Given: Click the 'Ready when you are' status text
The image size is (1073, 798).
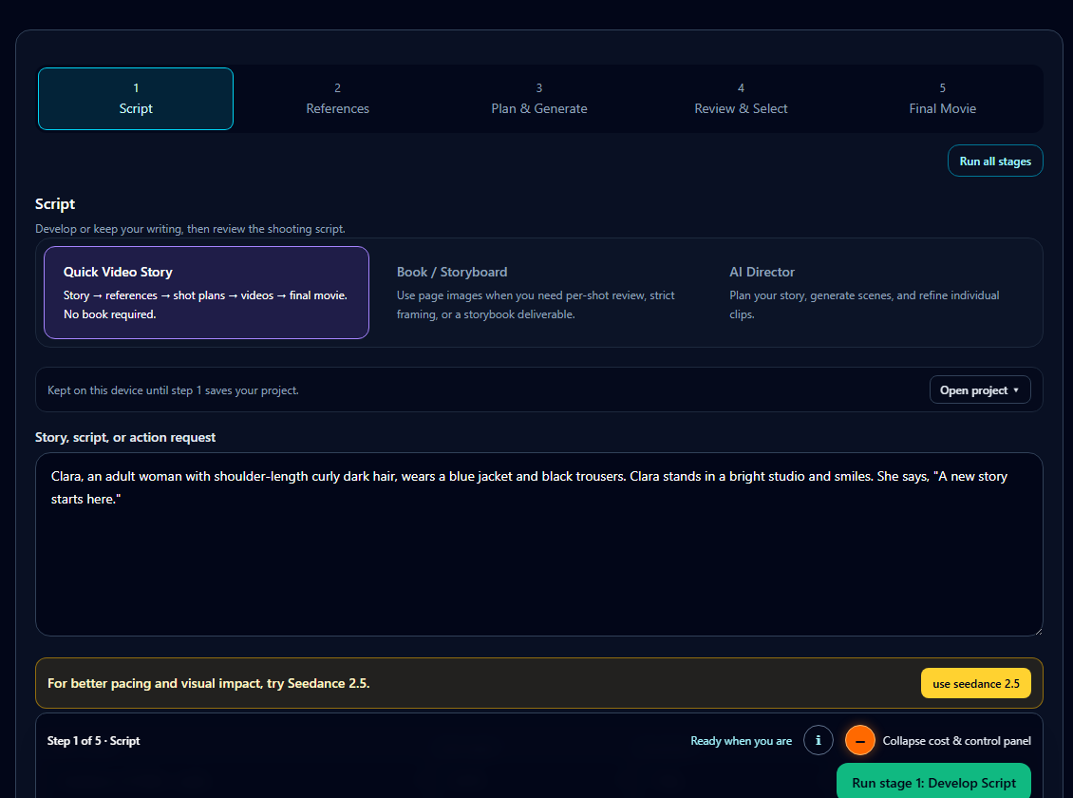Looking at the screenshot, I should click(741, 740).
